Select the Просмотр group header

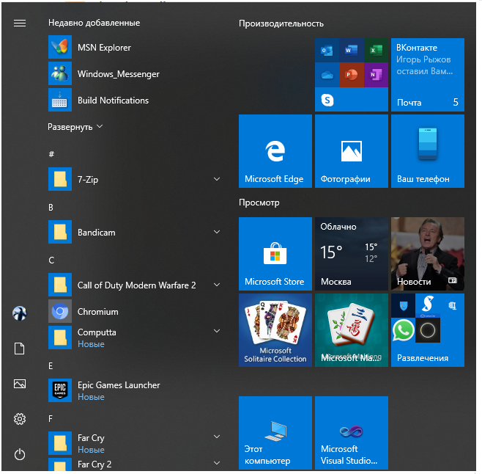click(x=259, y=203)
